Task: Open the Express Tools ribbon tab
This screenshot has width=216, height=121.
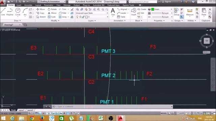Action: coord(128,5)
